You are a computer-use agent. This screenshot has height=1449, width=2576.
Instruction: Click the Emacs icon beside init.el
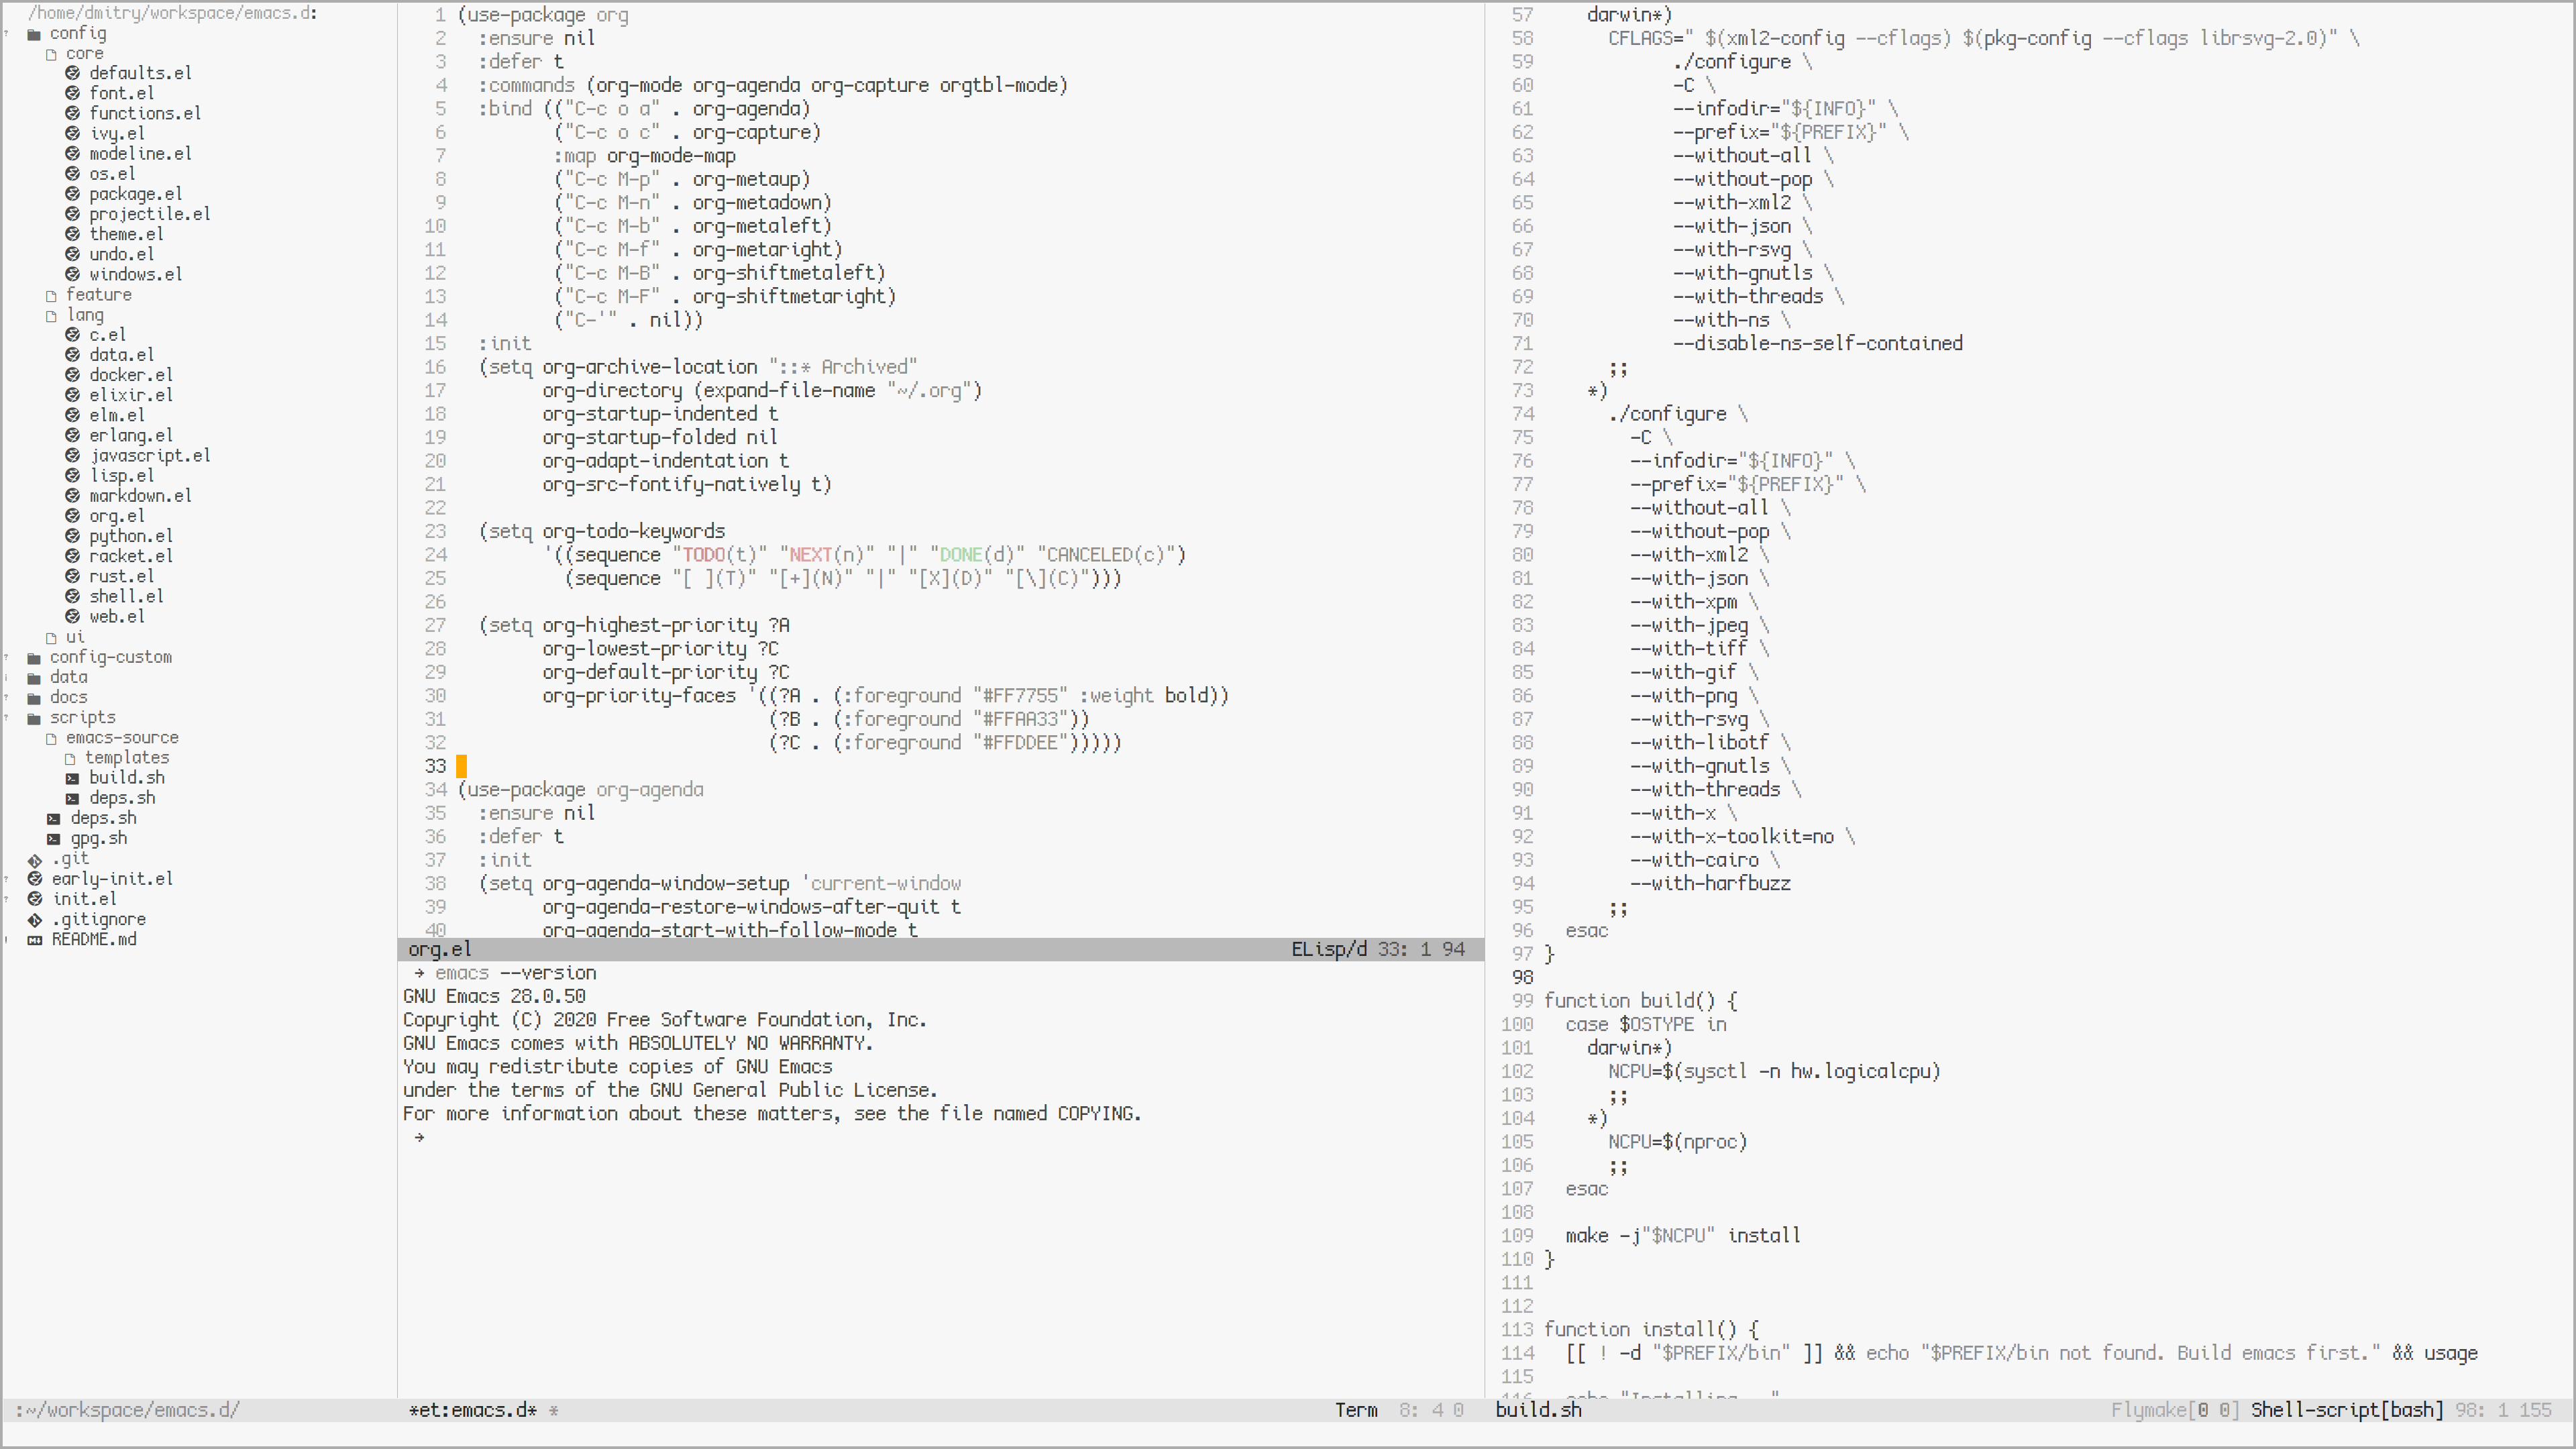(x=35, y=899)
